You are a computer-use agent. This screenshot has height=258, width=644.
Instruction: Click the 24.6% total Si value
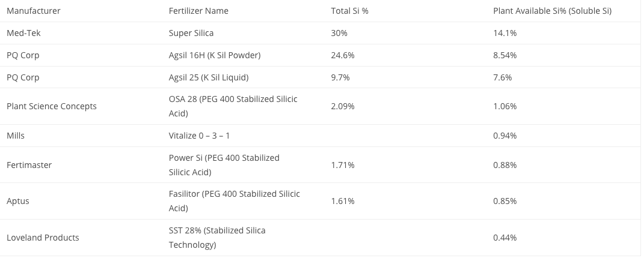click(343, 55)
